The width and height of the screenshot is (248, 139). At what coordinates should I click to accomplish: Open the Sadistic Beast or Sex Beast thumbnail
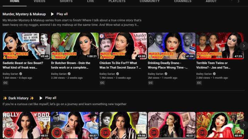pos(26,46)
